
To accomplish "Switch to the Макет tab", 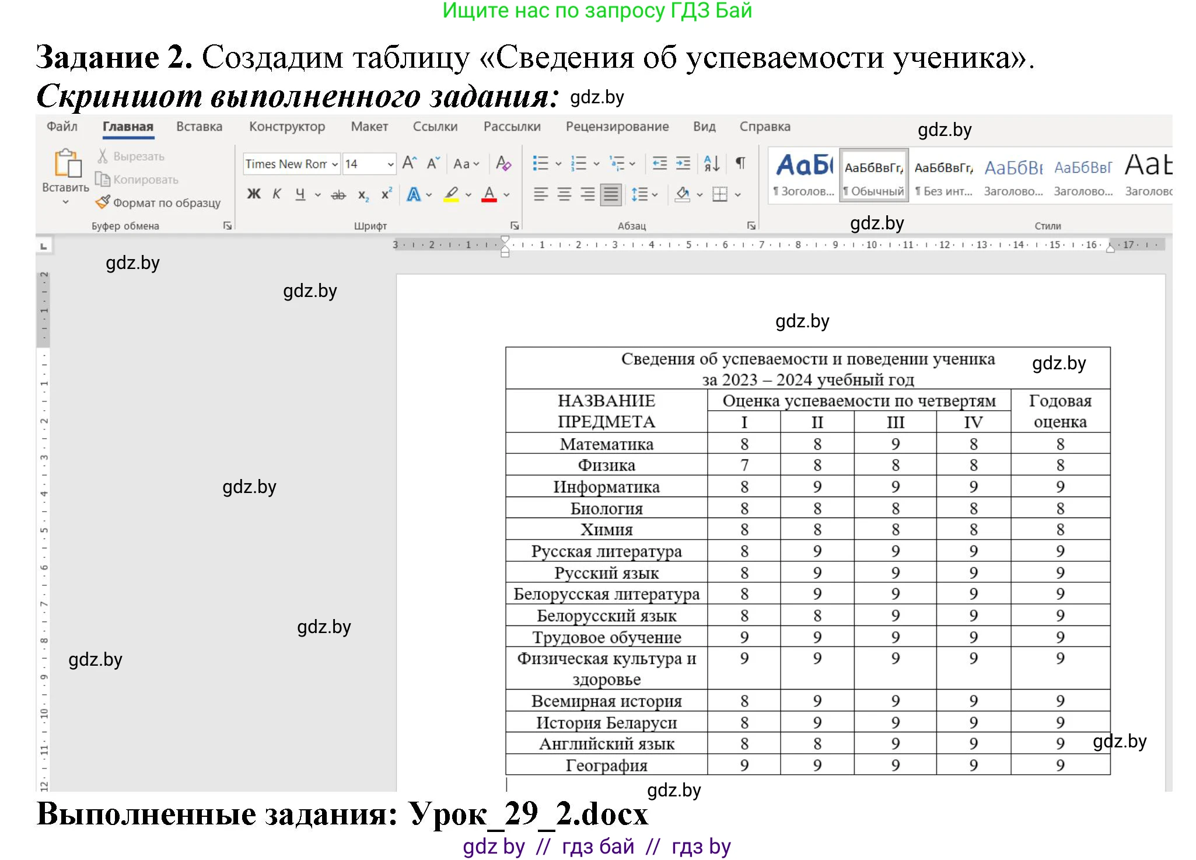I will (x=369, y=127).
